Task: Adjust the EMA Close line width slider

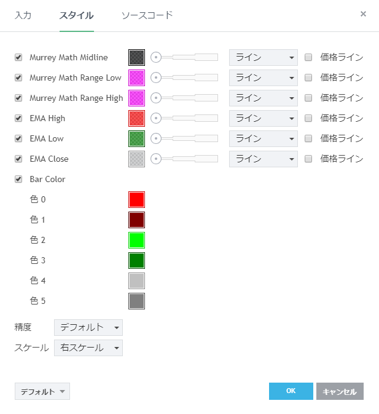Action: pos(184,159)
